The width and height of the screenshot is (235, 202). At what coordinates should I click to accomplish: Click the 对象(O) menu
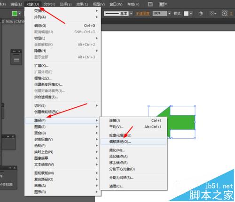pos(32,4)
